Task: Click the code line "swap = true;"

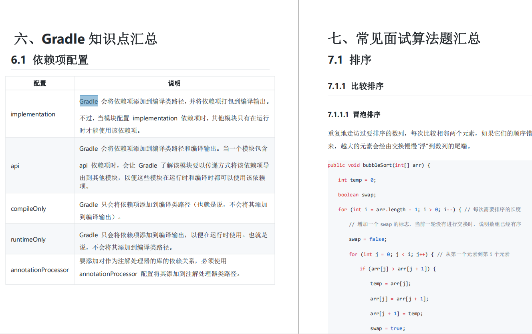Action: tap(388, 328)
